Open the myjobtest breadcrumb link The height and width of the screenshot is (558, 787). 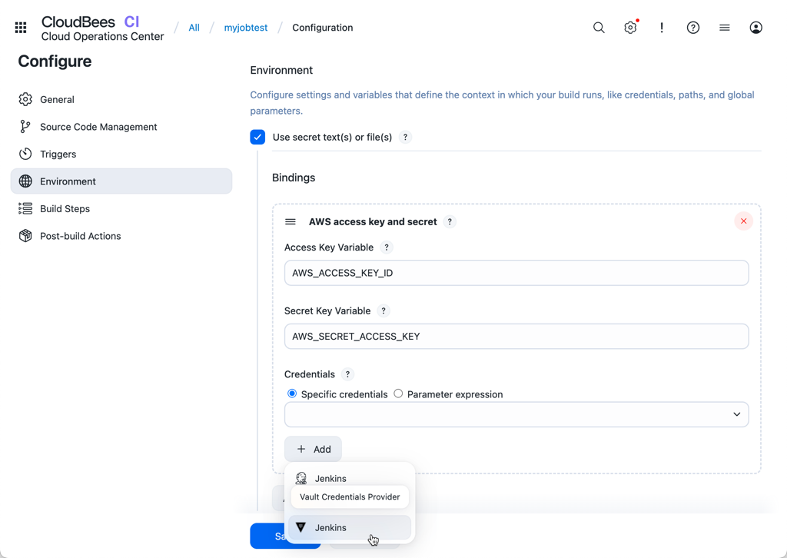point(246,28)
